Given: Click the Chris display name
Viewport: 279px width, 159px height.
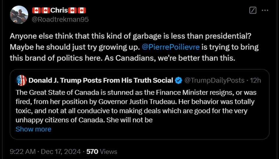Looking at the screenshot, I should point(59,10).
